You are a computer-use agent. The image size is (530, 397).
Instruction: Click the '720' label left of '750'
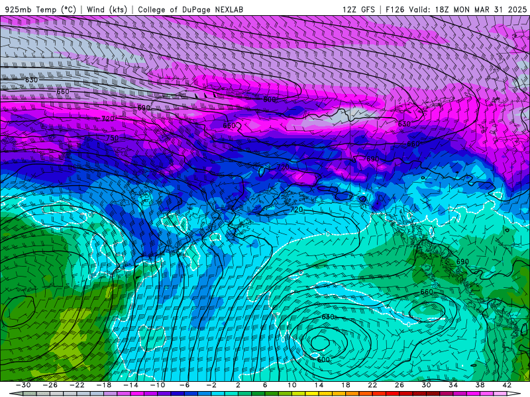108,118
